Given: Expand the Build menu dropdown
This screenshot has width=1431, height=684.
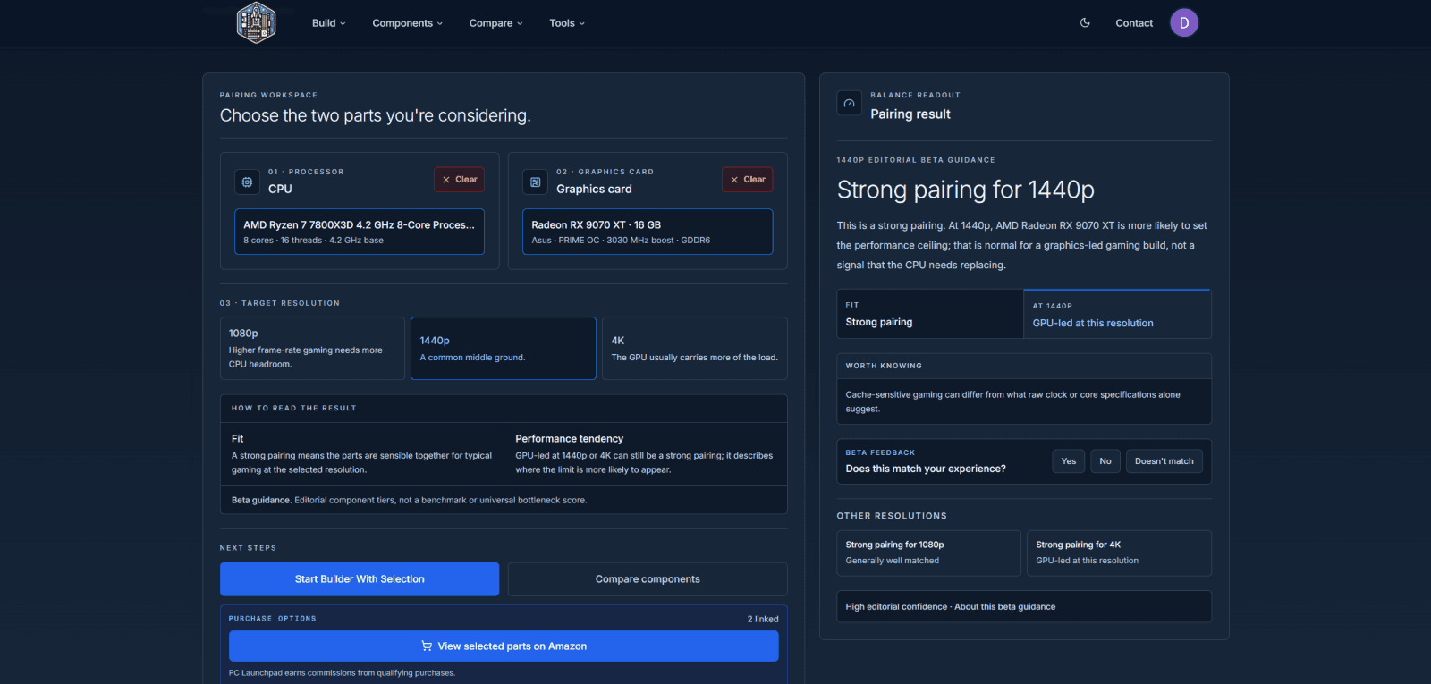Looking at the screenshot, I should [328, 23].
